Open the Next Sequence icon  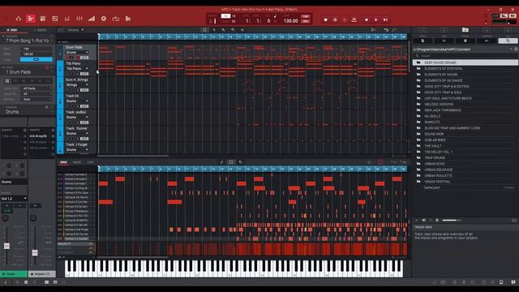128,19
